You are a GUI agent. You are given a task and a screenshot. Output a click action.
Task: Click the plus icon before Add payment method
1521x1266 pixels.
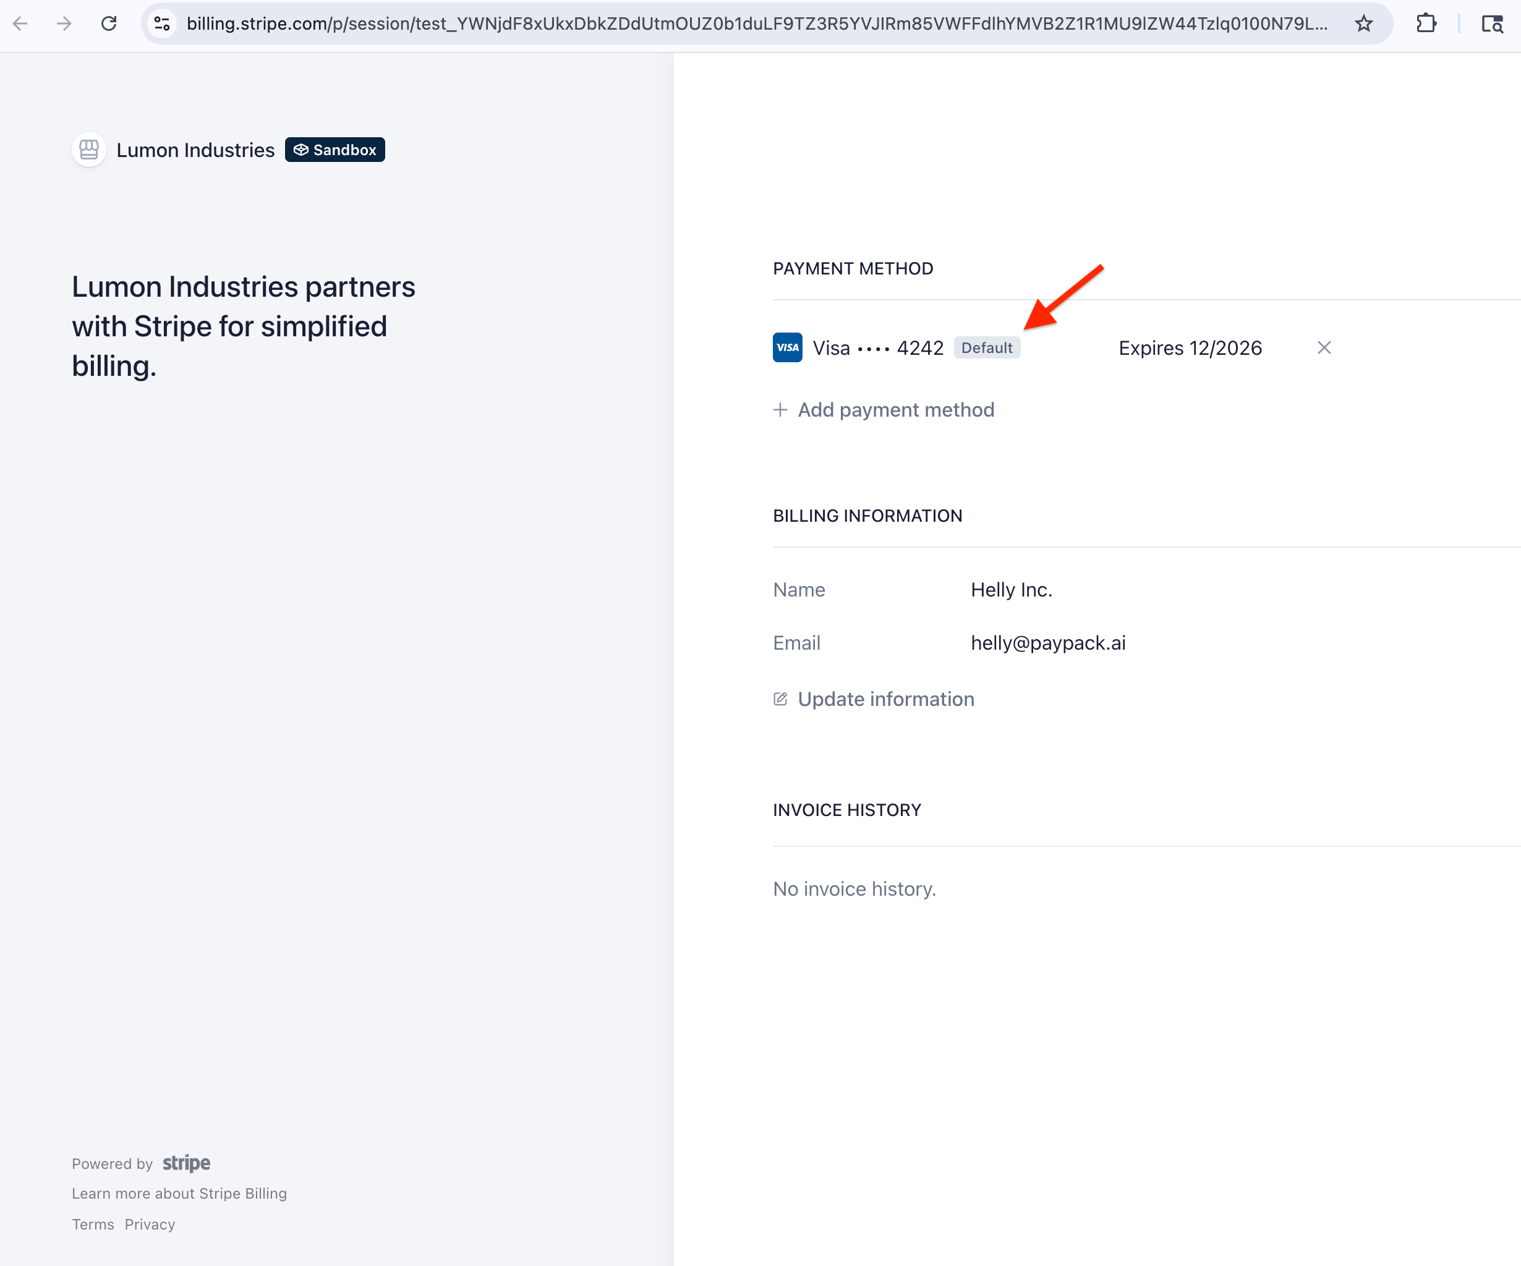(x=780, y=409)
